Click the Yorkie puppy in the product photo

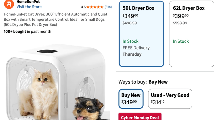click(x=89, y=109)
